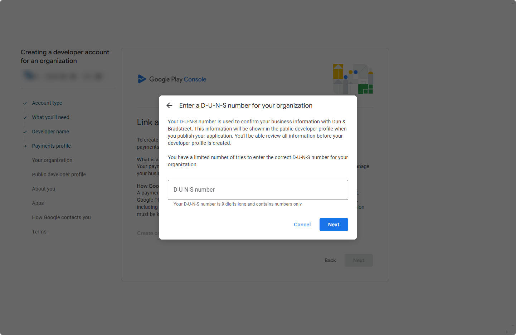The width and height of the screenshot is (516, 335).
Task: Go to the What you'll need step
Action: 50,117
